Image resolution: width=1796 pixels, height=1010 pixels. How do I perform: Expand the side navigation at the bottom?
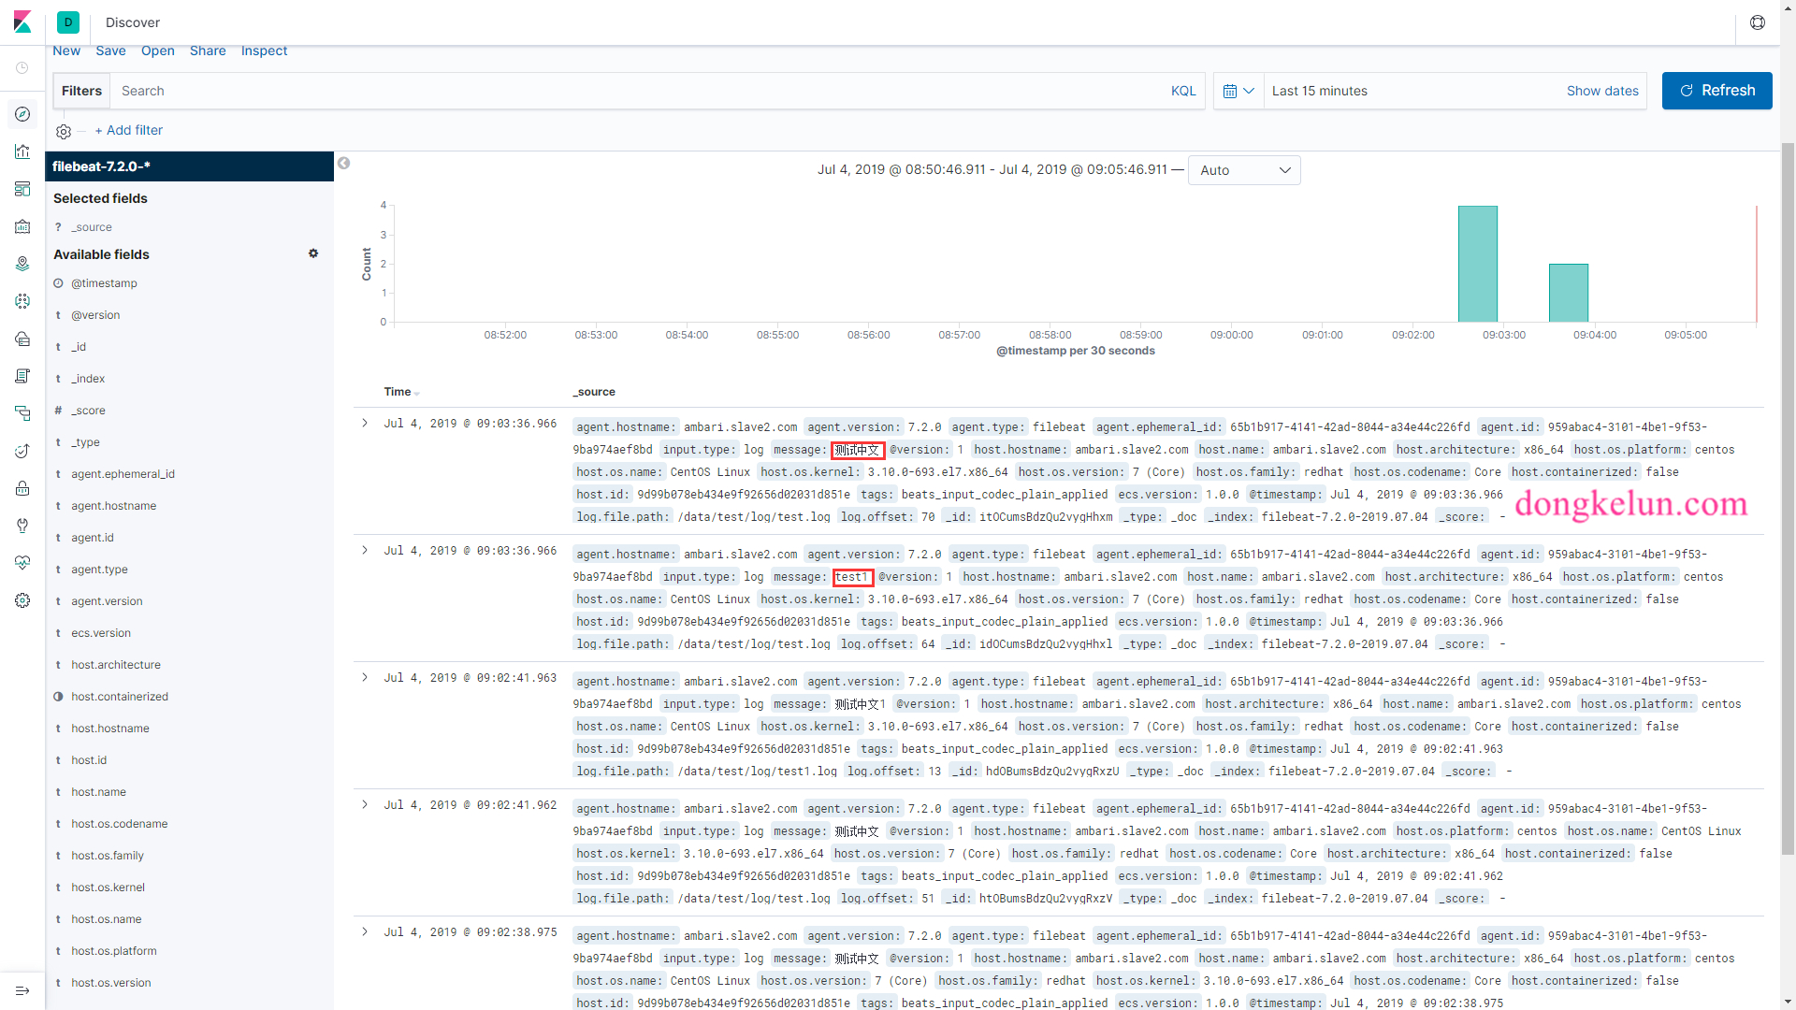22,990
